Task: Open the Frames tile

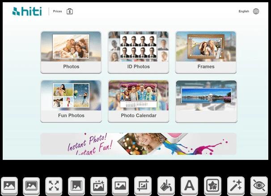Action: point(206,53)
